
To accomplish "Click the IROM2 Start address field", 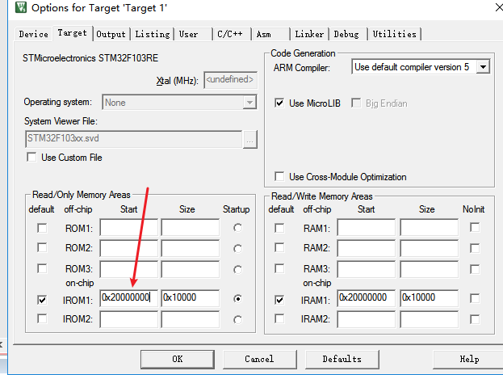I will point(129,319).
